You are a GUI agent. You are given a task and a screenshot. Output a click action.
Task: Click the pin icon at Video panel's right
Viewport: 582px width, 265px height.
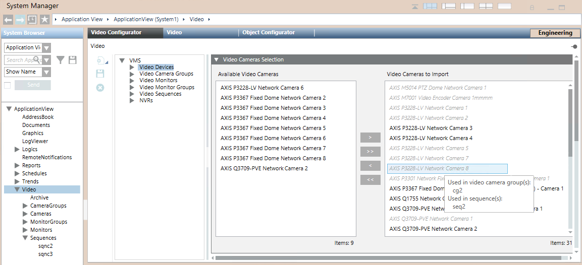click(574, 46)
